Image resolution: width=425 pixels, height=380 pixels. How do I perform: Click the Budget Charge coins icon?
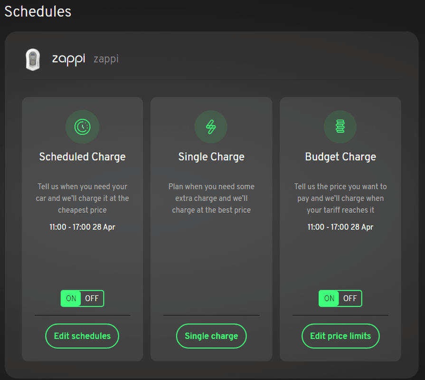[x=340, y=127]
